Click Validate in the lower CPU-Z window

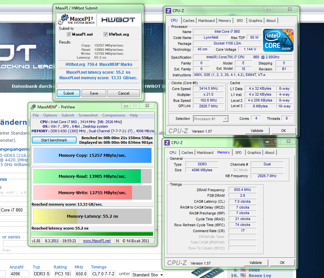click(x=256, y=263)
